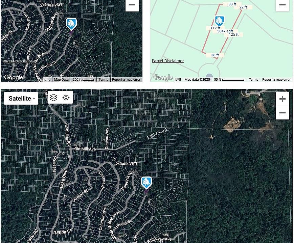Open the map layers stack icon
This screenshot has width=294, height=243.
point(54,98)
